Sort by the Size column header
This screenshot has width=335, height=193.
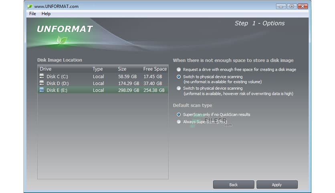[122, 69]
